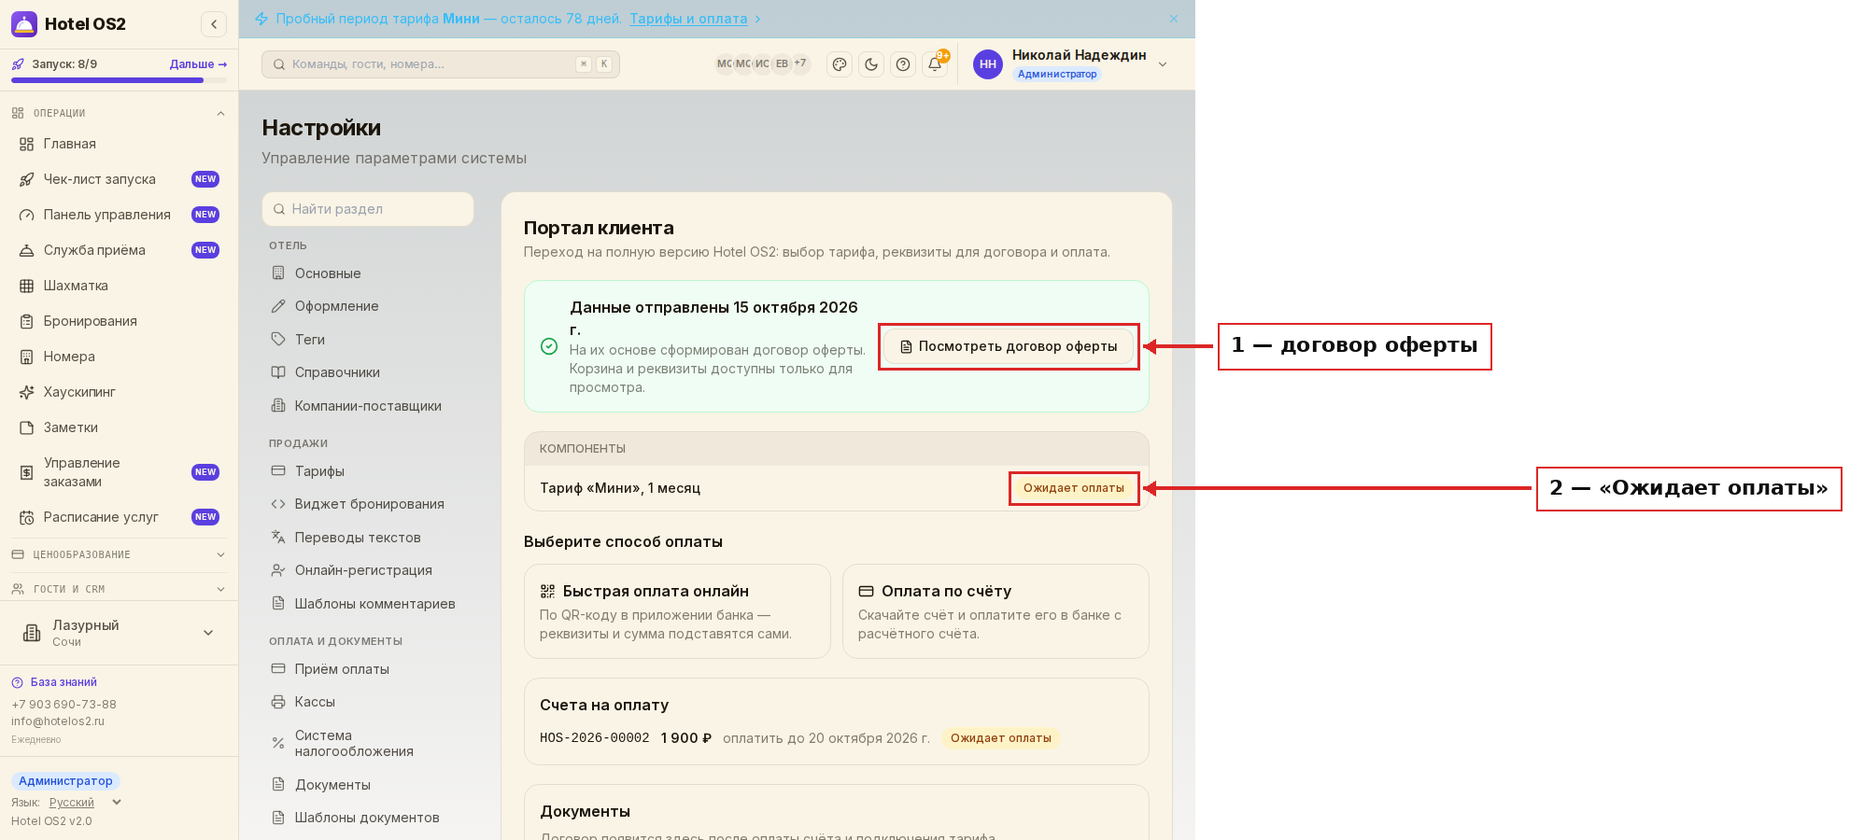The width and height of the screenshot is (1864, 840).
Task: Open Расписание услуг in sidebar
Action: click(x=119, y=517)
